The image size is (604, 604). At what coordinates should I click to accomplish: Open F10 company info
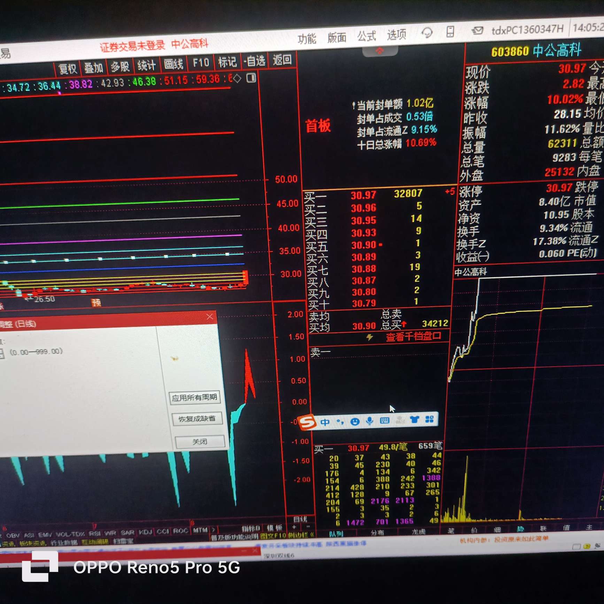[x=201, y=63]
